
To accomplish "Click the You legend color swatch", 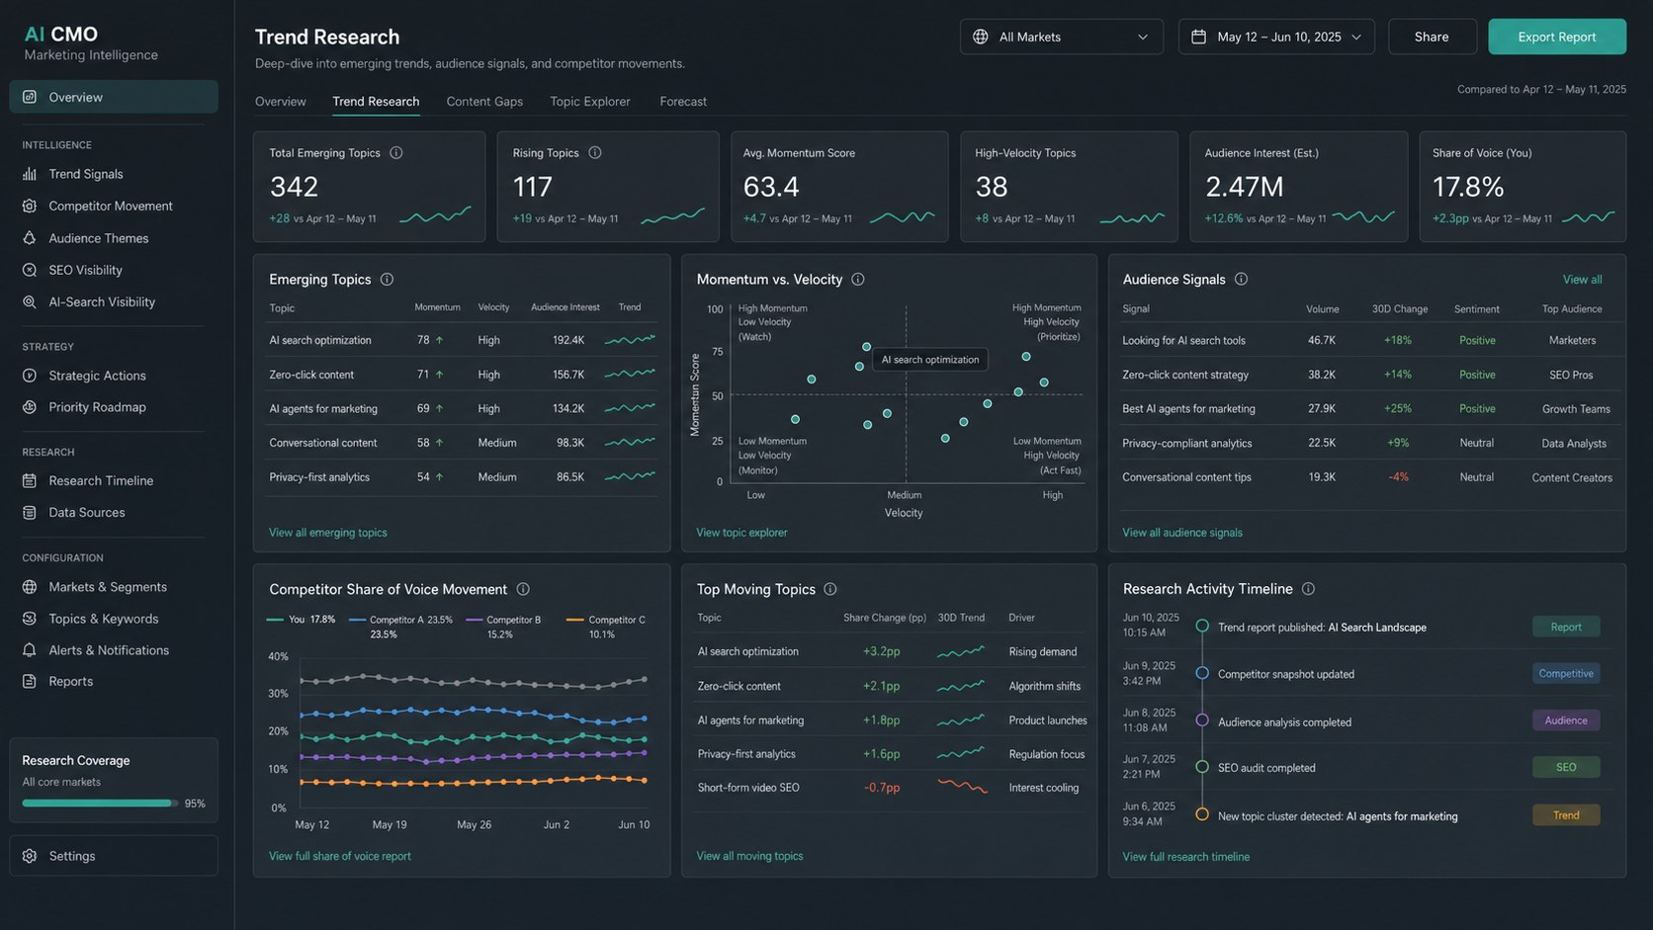I will pos(275,620).
